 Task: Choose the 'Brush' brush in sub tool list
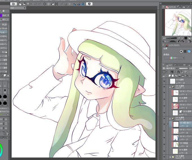[4, 29]
